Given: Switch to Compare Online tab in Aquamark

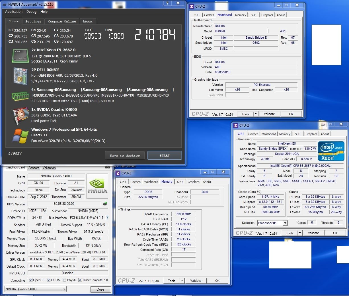Looking at the screenshot, I should pyautogui.click(x=62, y=21).
